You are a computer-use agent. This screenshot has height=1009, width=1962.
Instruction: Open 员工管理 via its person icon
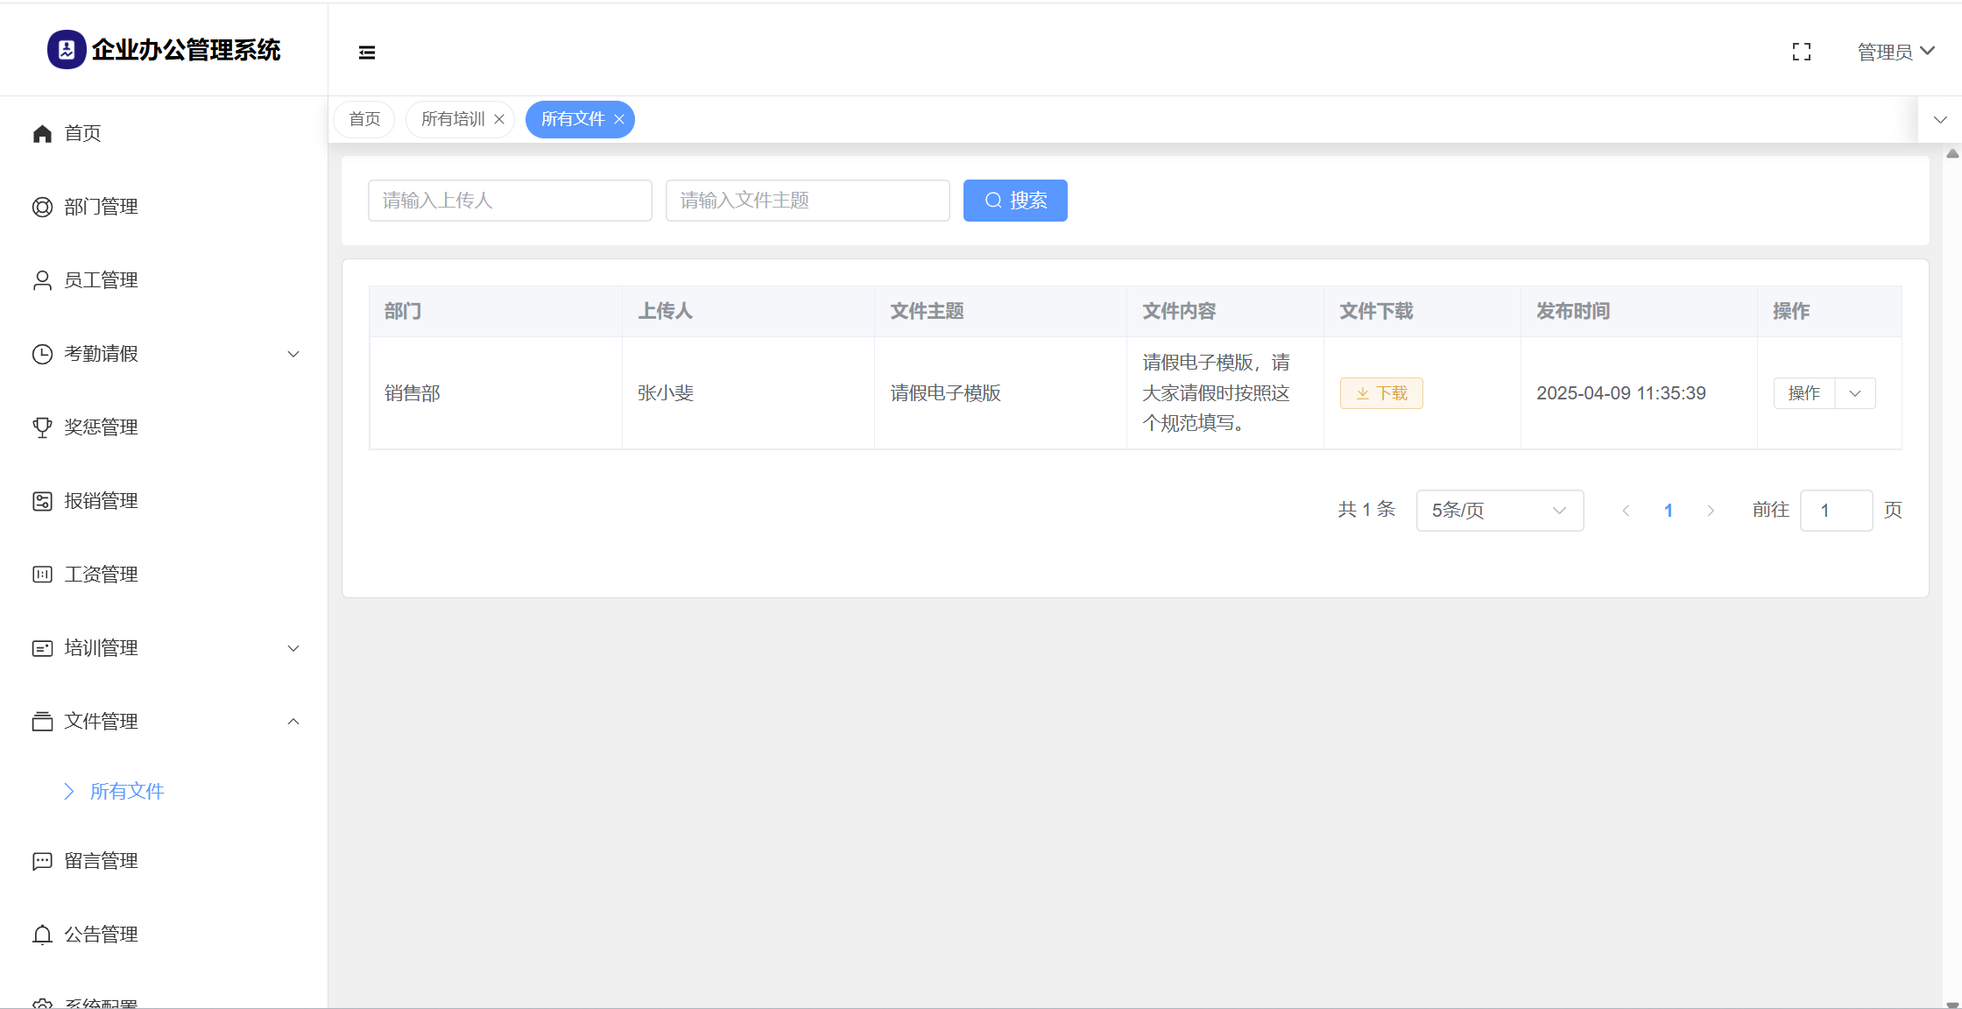pos(42,280)
